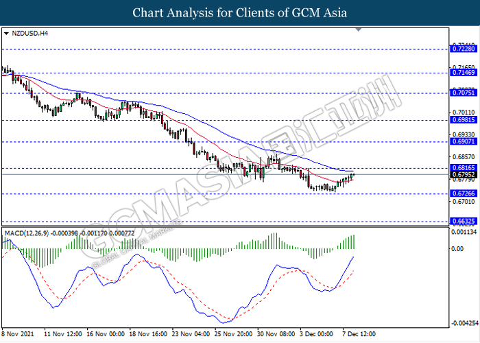Click the chart title banner text
The width and height of the screenshot is (480, 343).
[x=239, y=13]
